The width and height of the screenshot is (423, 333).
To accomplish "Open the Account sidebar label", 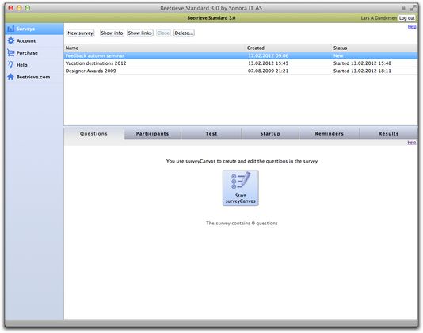I will click(x=26, y=40).
